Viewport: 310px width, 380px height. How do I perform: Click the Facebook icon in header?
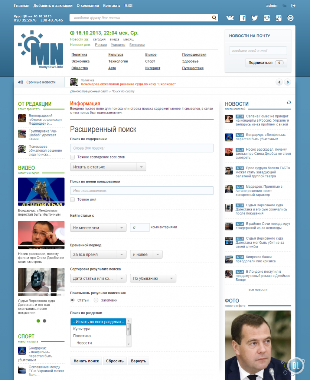(242, 18)
